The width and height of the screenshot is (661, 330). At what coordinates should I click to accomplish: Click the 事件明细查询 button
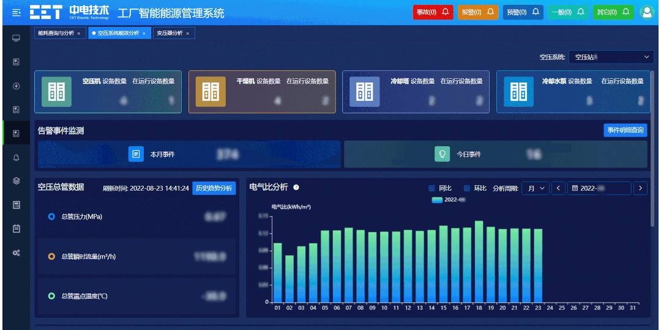coord(625,130)
